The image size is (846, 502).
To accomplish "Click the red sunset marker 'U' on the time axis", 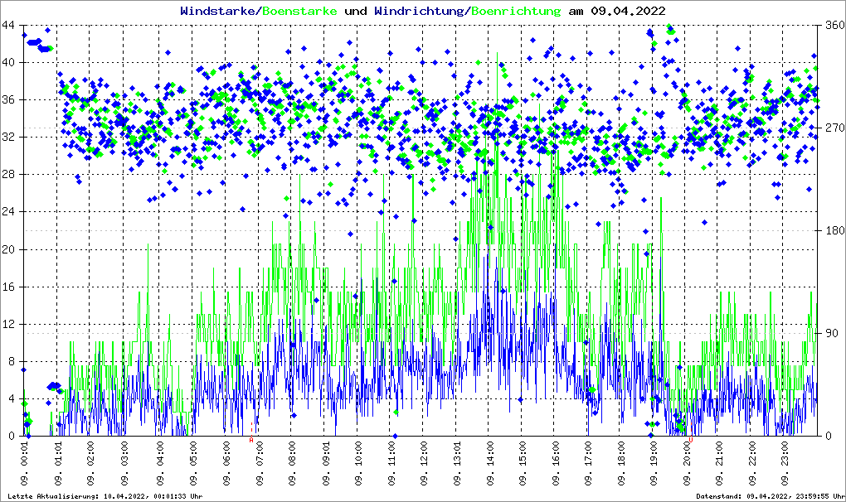I will (x=691, y=440).
